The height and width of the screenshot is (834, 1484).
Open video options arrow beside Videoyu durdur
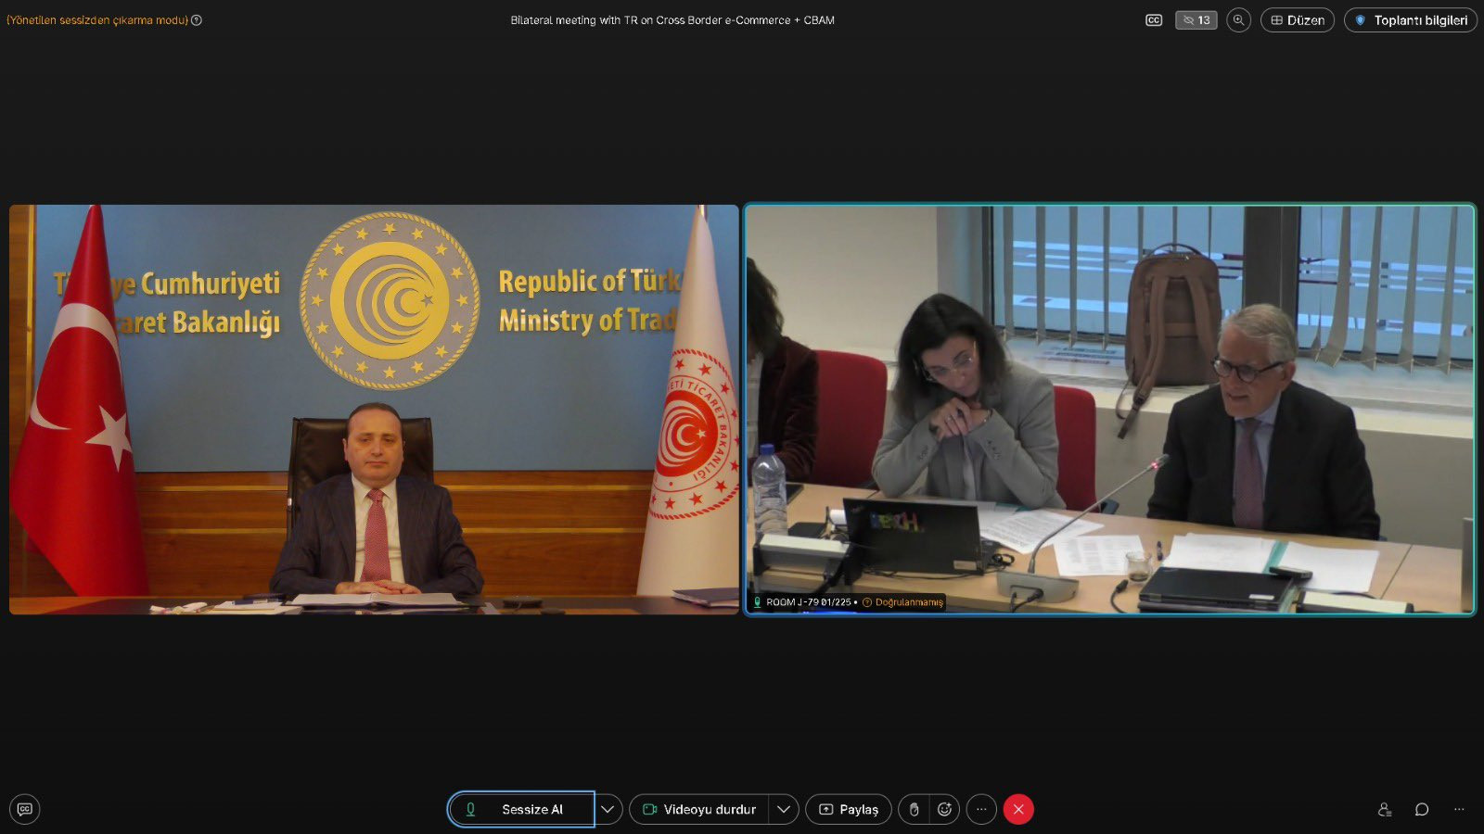point(784,809)
